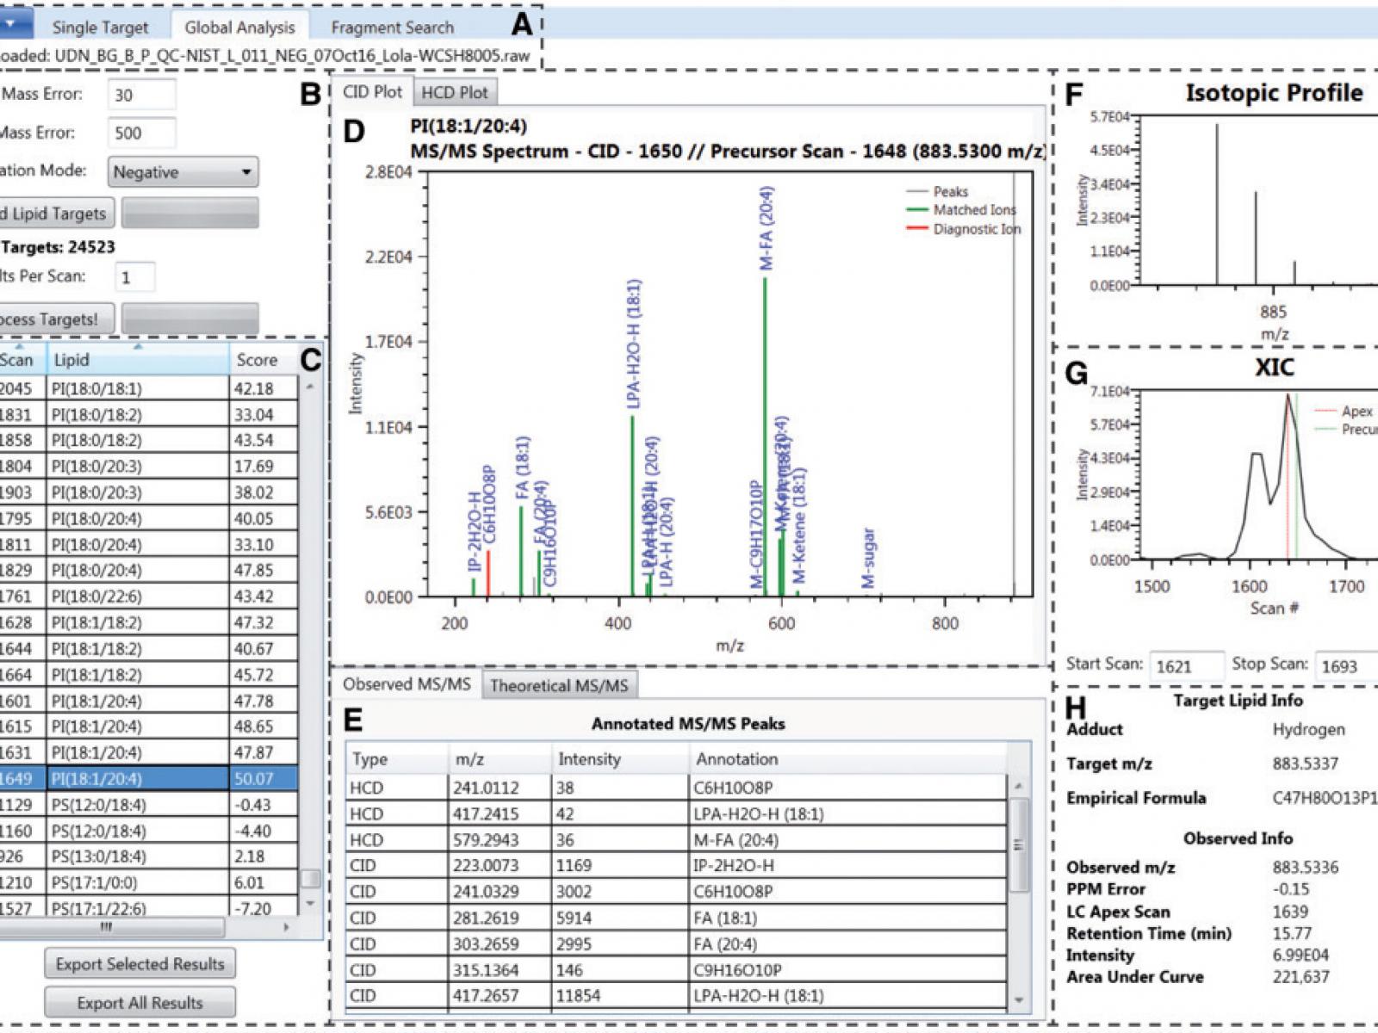This screenshot has width=1378, height=1033.
Task: Click Observed m/z value 883.5336
Action: click(x=1306, y=867)
